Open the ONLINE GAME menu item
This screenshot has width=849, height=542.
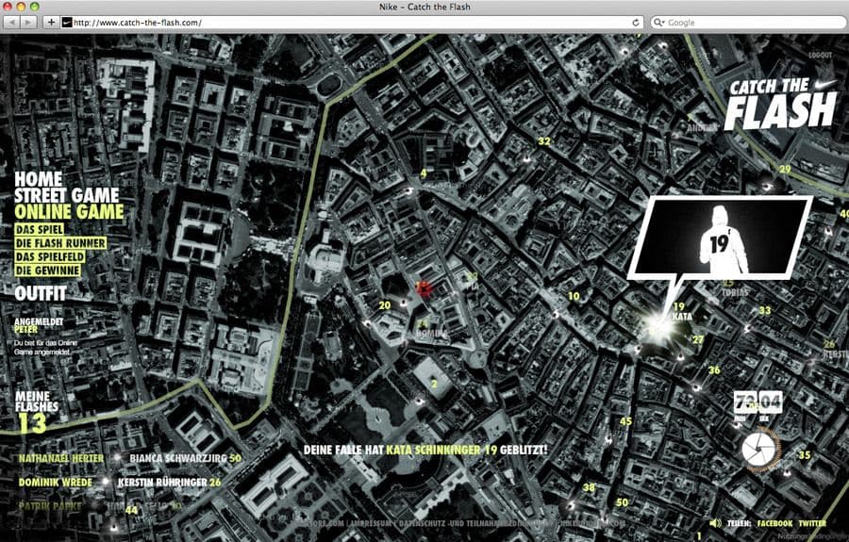[x=69, y=212]
